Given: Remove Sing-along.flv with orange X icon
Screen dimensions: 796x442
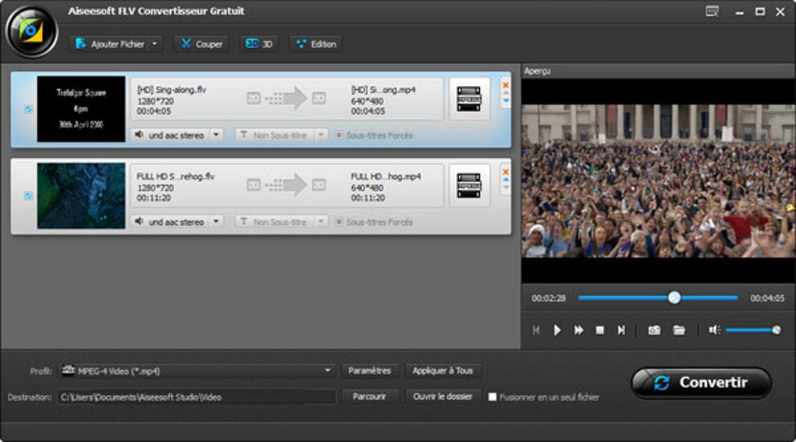Looking at the screenshot, I should pos(506,85).
